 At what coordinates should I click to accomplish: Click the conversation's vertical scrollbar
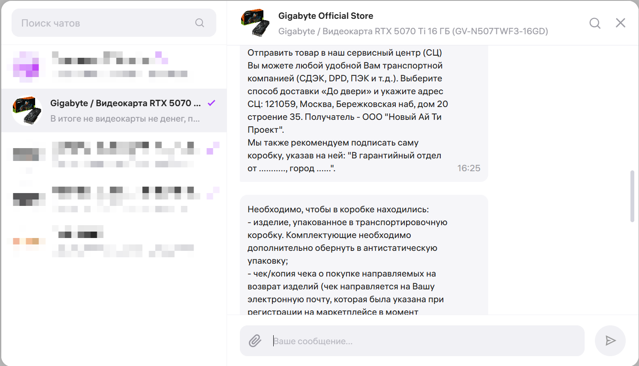(632, 196)
